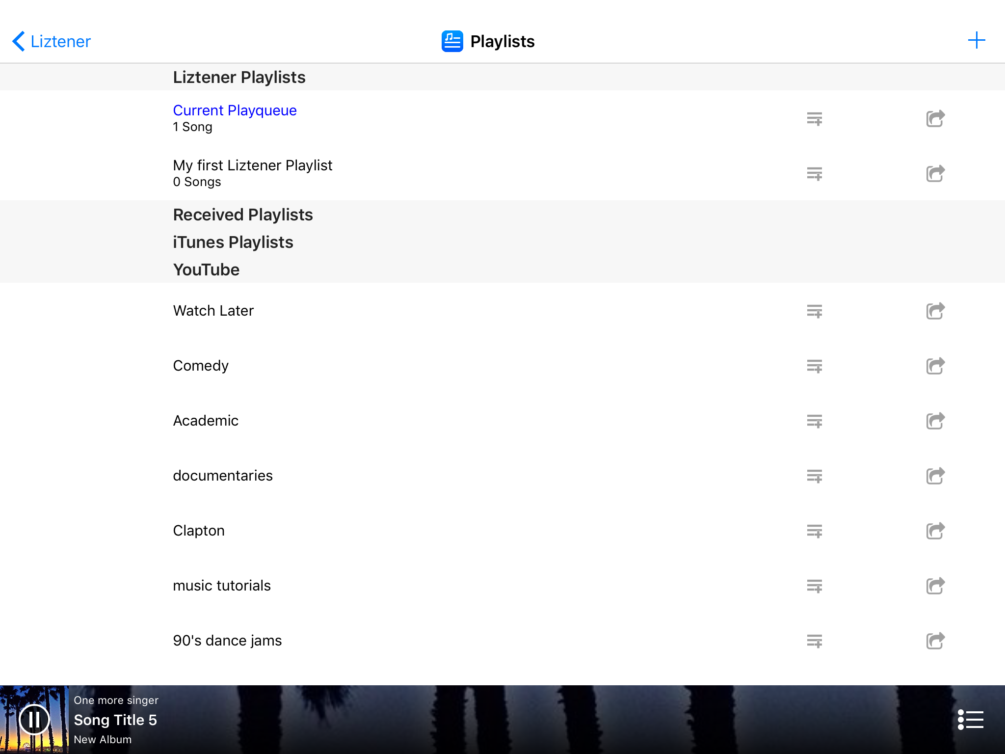1005x754 pixels.
Task: Tap the 1 Song count label
Action: pos(192,127)
